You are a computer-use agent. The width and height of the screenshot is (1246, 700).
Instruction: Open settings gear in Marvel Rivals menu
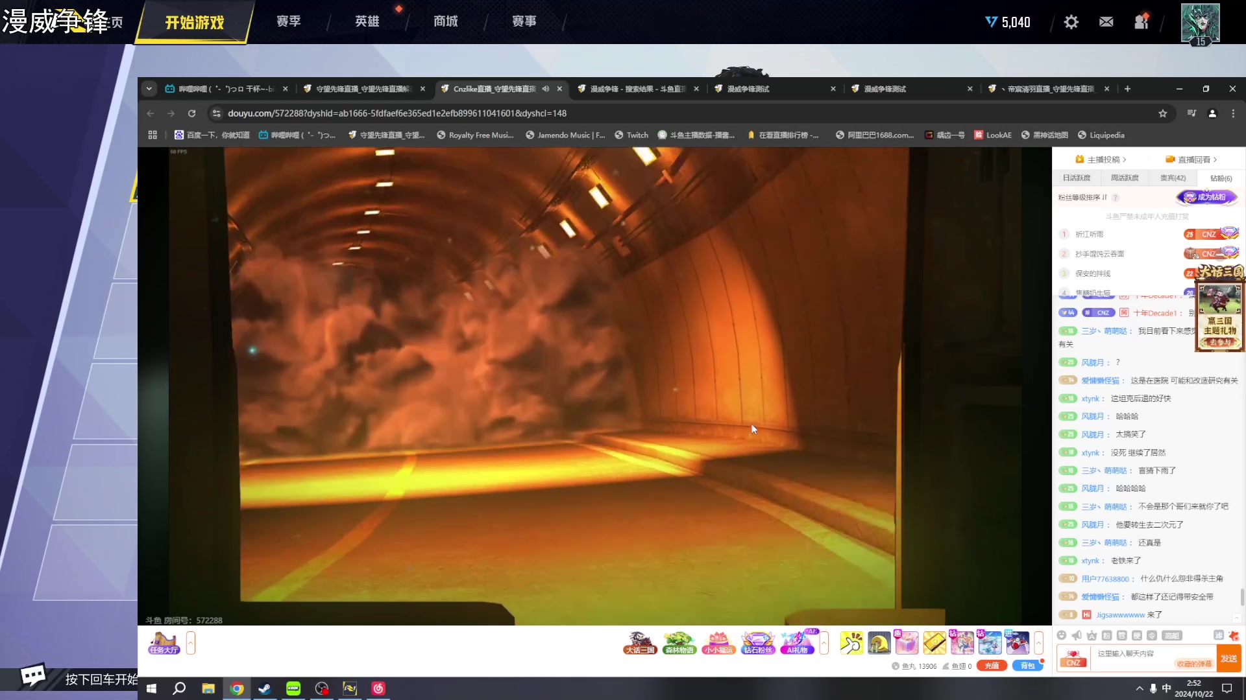point(1071,22)
